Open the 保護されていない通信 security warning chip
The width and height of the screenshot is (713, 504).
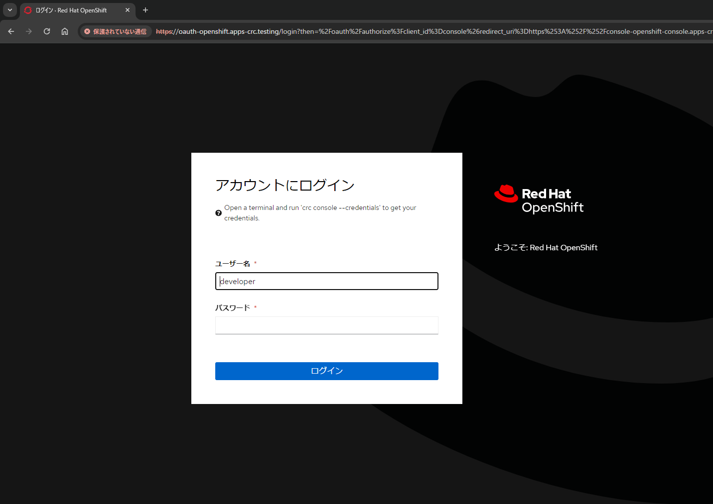pos(116,31)
